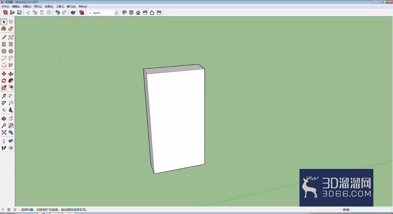Select the Pie arc tool
Screen dimensions: 393x214
(11, 65)
